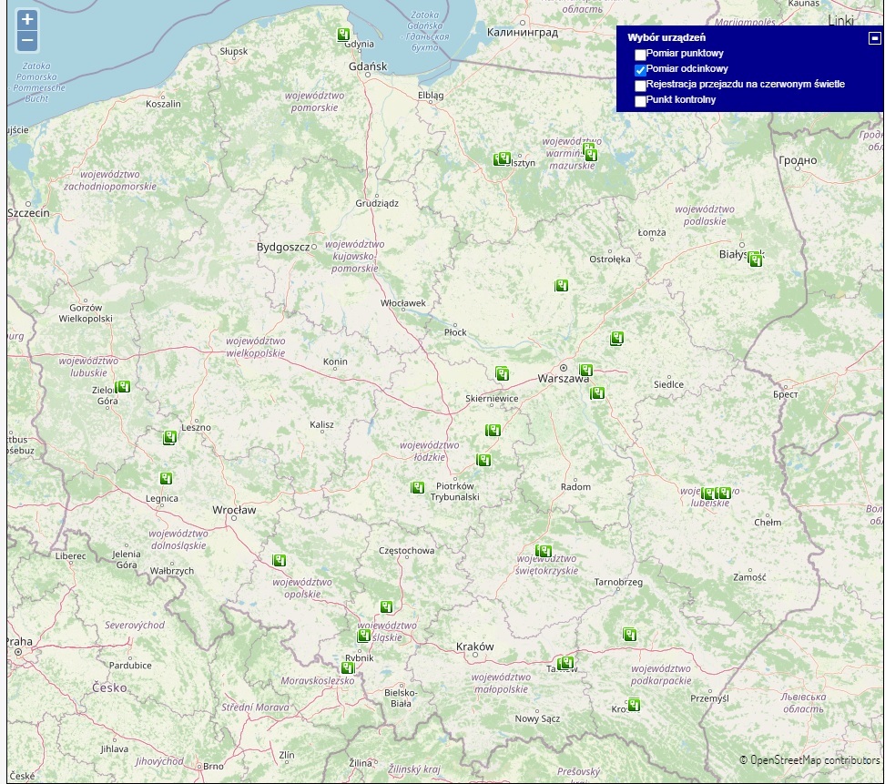The image size is (885, 784).
Task: Click marker above województwo świętokrzyskie label
Action: (x=543, y=550)
